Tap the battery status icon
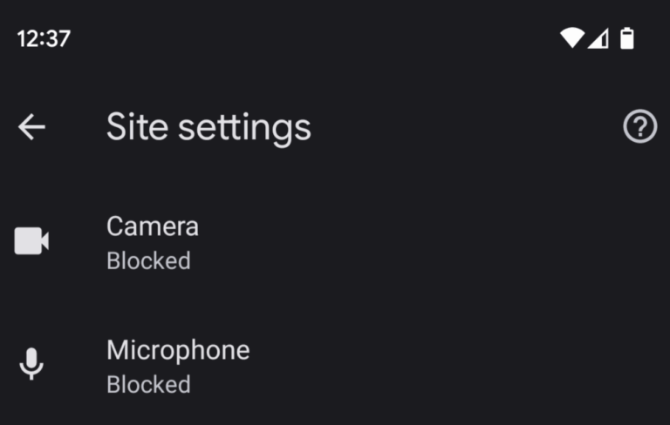This screenshot has height=425, width=670. (x=626, y=38)
